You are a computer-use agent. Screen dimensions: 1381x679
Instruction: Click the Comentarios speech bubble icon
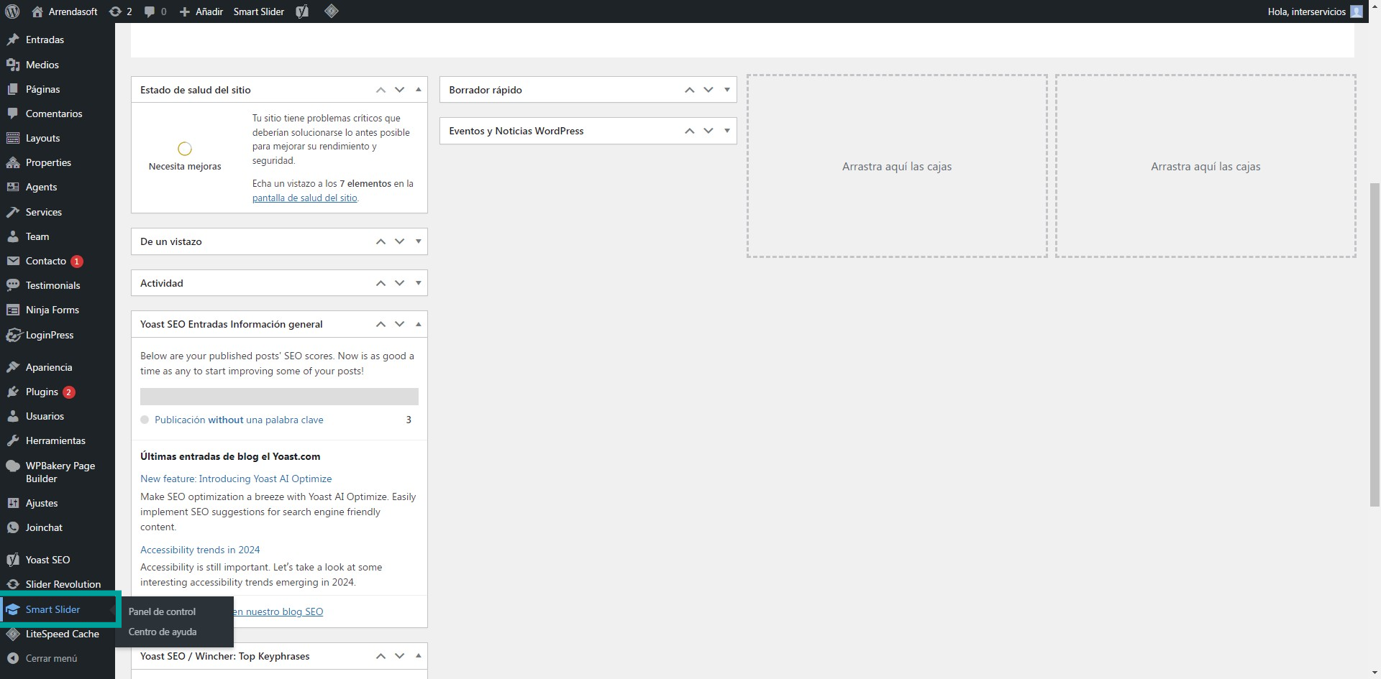pos(13,114)
